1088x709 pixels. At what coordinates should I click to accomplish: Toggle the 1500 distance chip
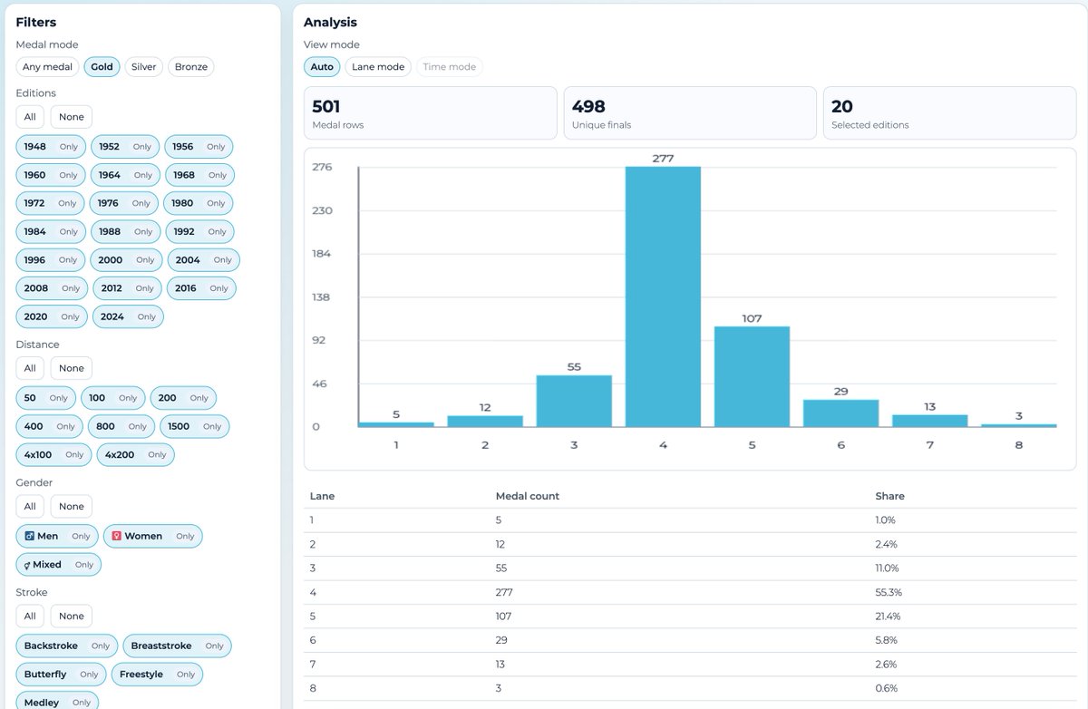click(180, 426)
